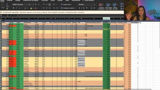Click the select-all corner of the sheet

(1, 18)
